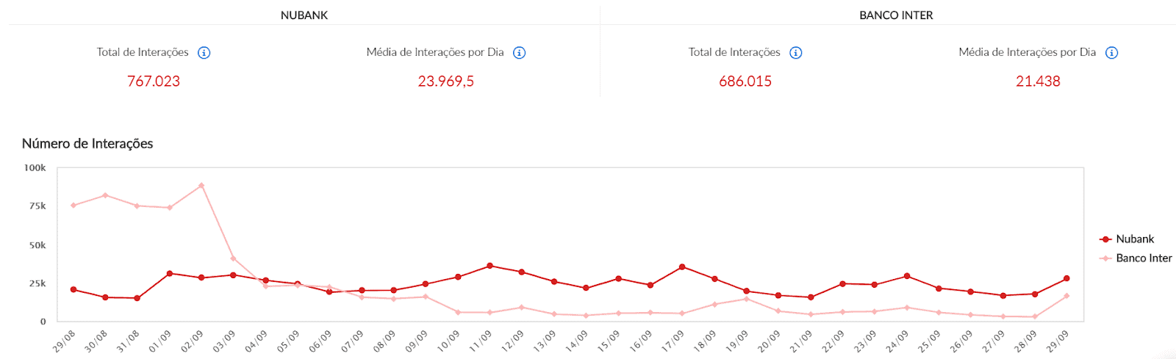Hide the Nubank series via legend label
Viewport: 1176px width, 359px height.
(1134, 239)
